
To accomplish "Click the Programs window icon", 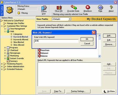I will [x=8, y=48].
